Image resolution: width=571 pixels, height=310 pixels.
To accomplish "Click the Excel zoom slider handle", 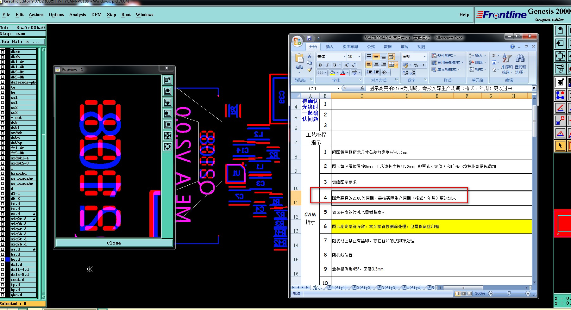I will (509, 294).
